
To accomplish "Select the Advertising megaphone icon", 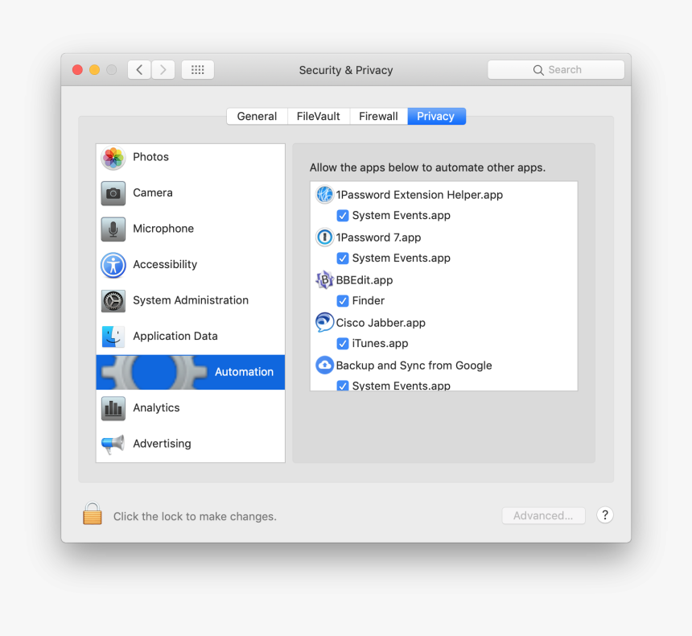I will click(113, 444).
